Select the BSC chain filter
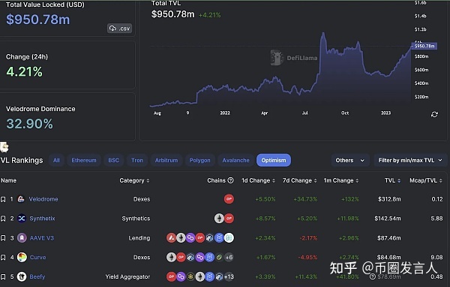 tap(114, 160)
